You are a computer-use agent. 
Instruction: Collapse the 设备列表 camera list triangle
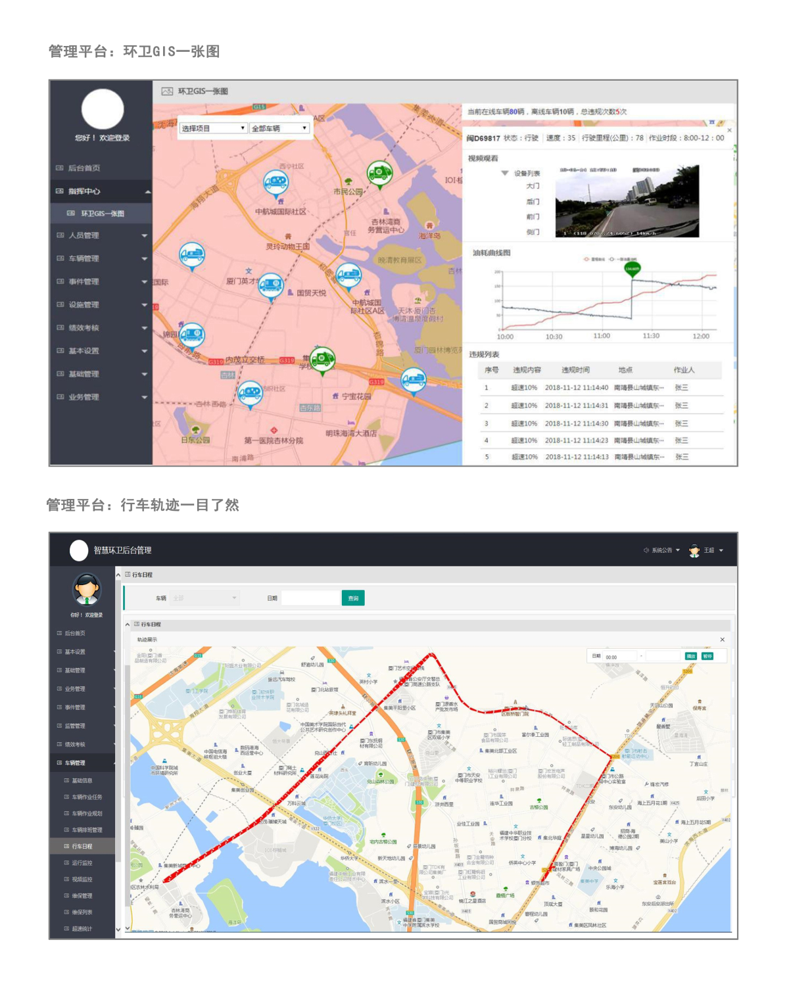504,173
